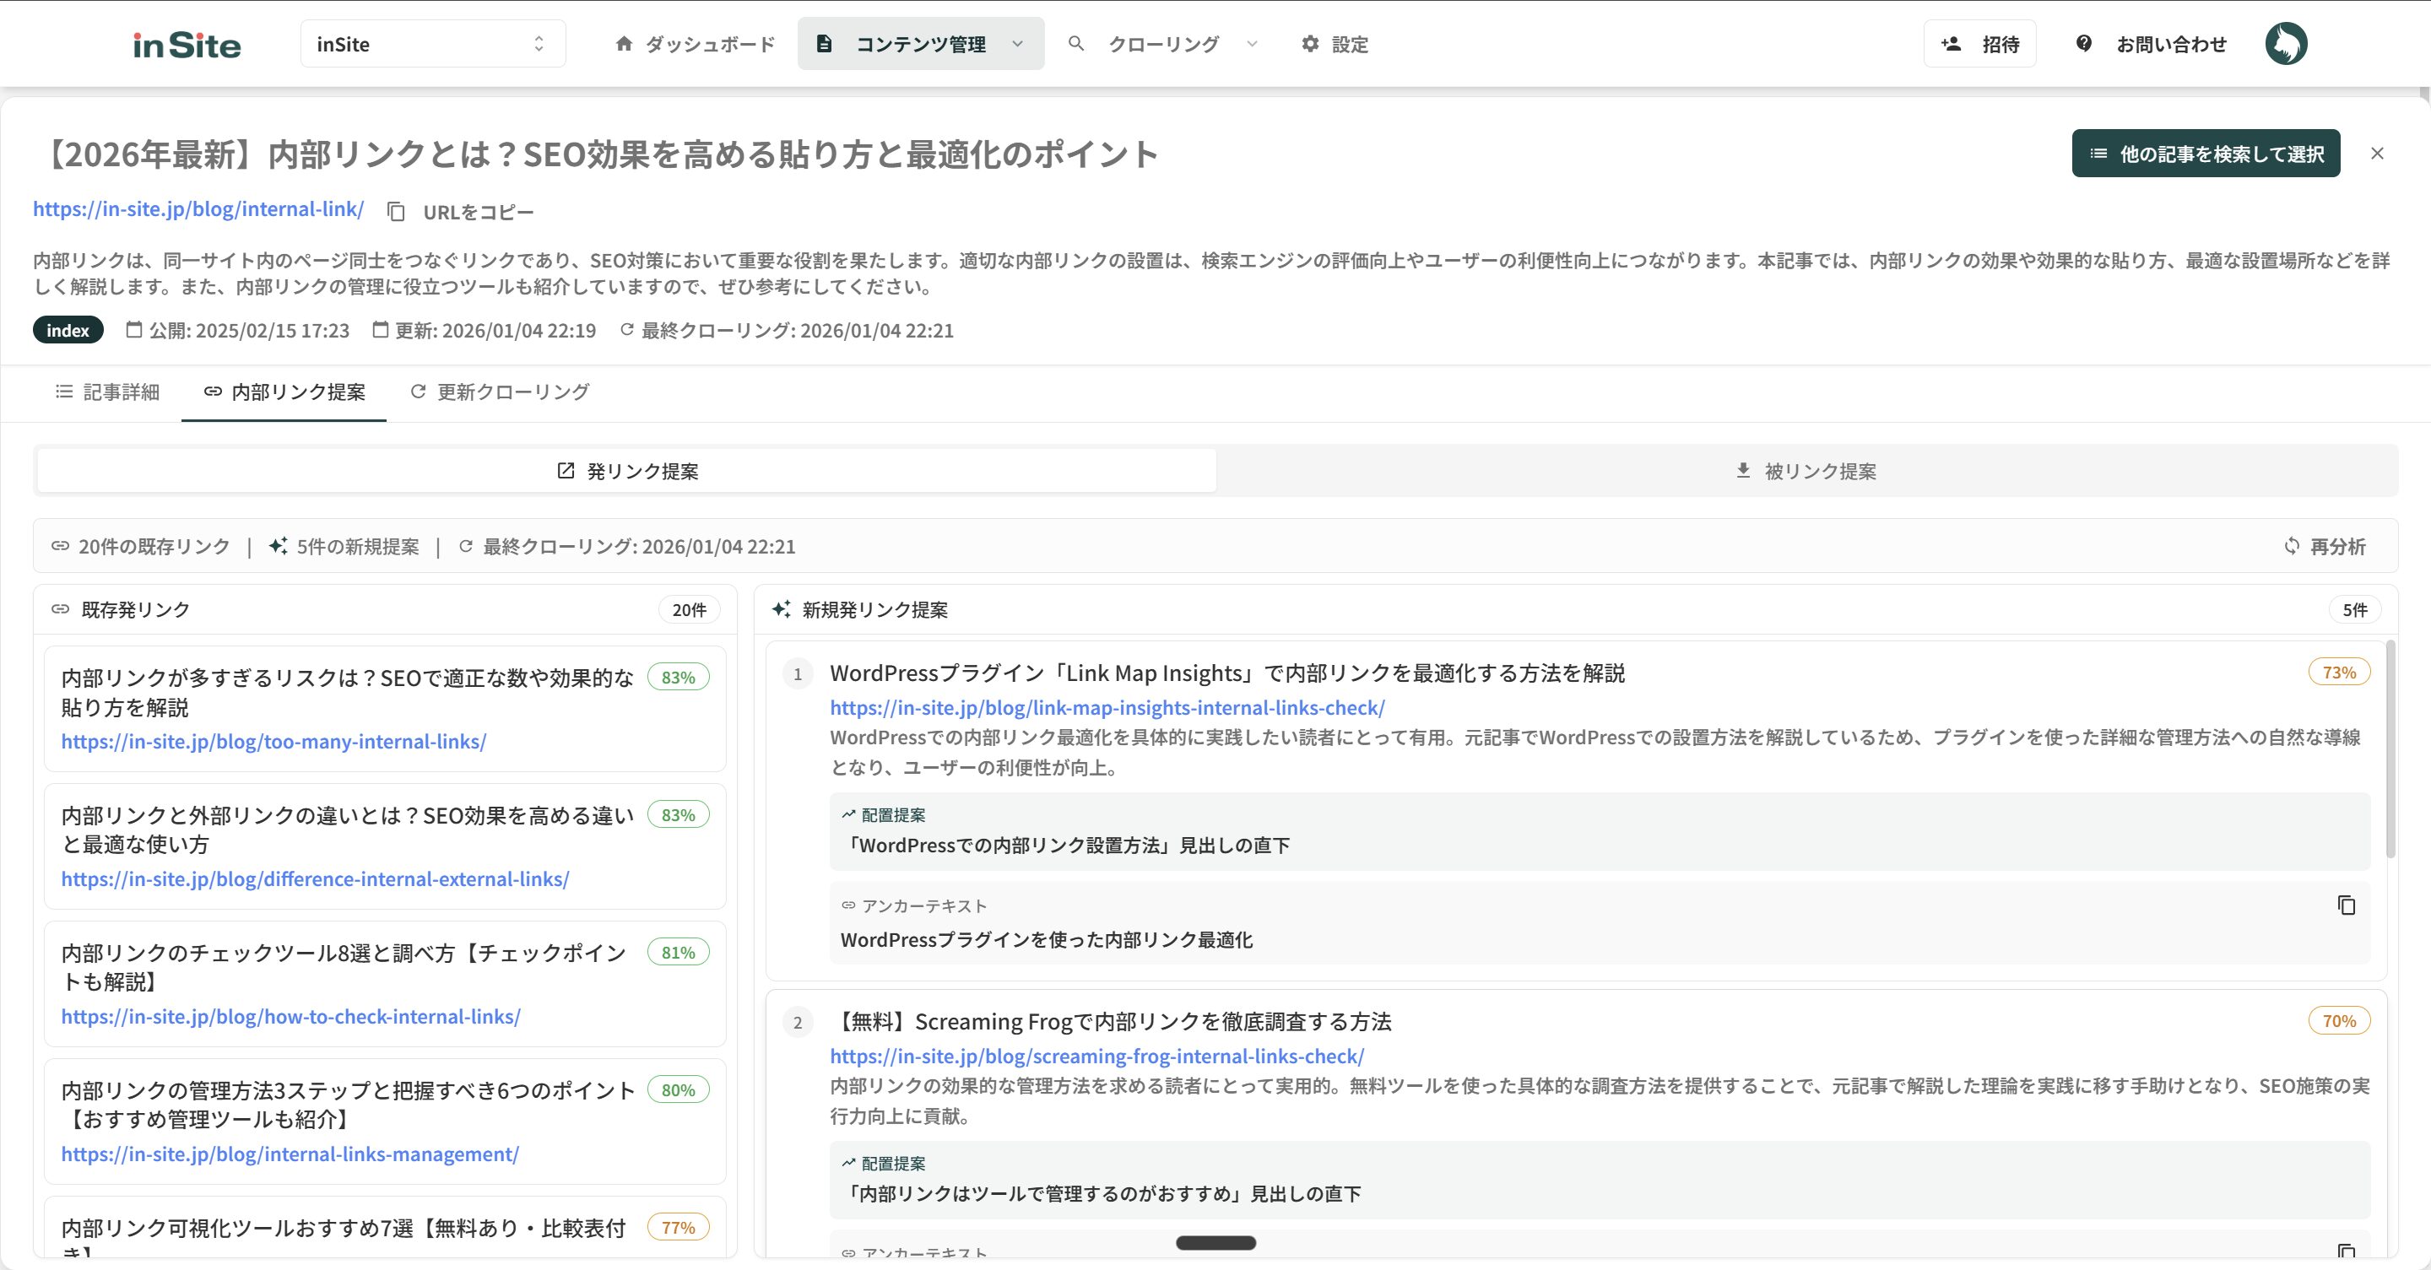The image size is (2431, 1270).
Task: Click the 再分析 refresh icon
Action: pos(2292,546)
